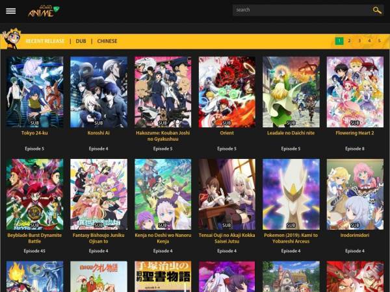Click Episode 8 under Flowering Heart 2

tap(355, 149)
